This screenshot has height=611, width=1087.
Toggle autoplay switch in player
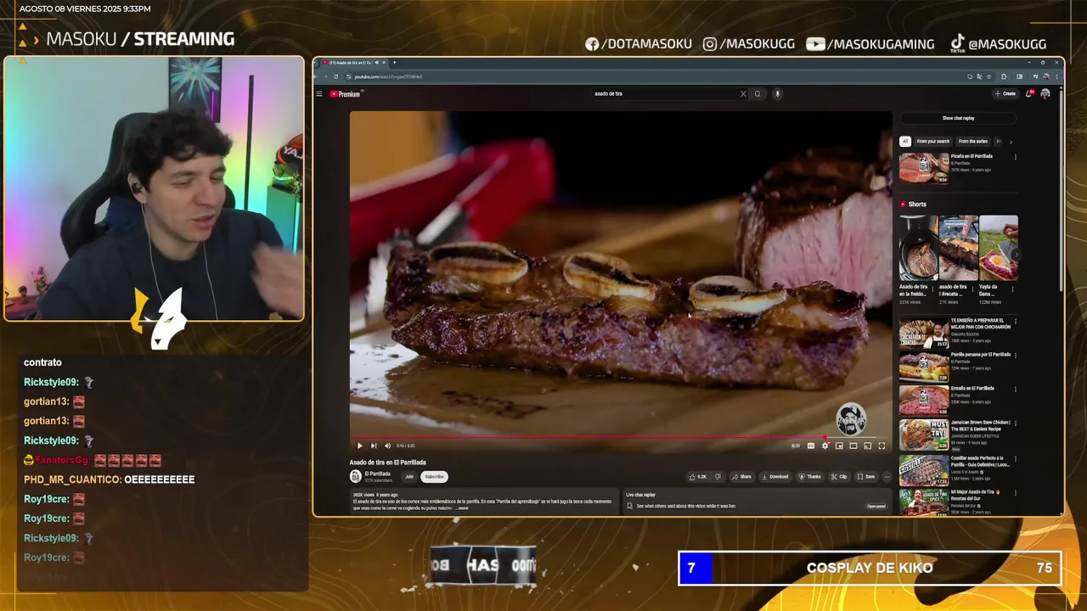tap(796, 446)
